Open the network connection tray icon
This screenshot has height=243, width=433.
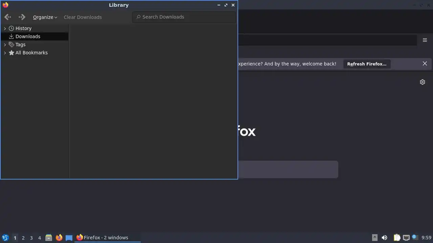click(x=406, y=238)
